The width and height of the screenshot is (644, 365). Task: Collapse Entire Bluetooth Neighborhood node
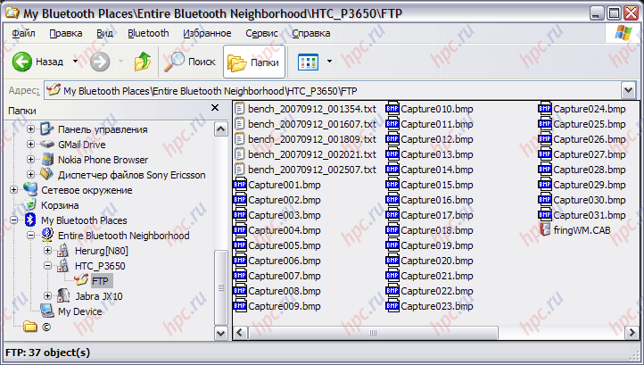31,236
